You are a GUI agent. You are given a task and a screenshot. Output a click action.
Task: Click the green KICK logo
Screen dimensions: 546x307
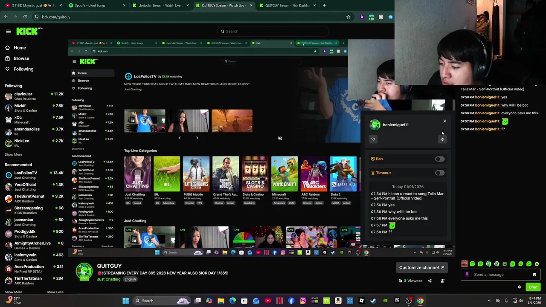click(x=29, y=31)
